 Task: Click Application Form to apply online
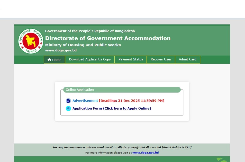tap(112, 109)
